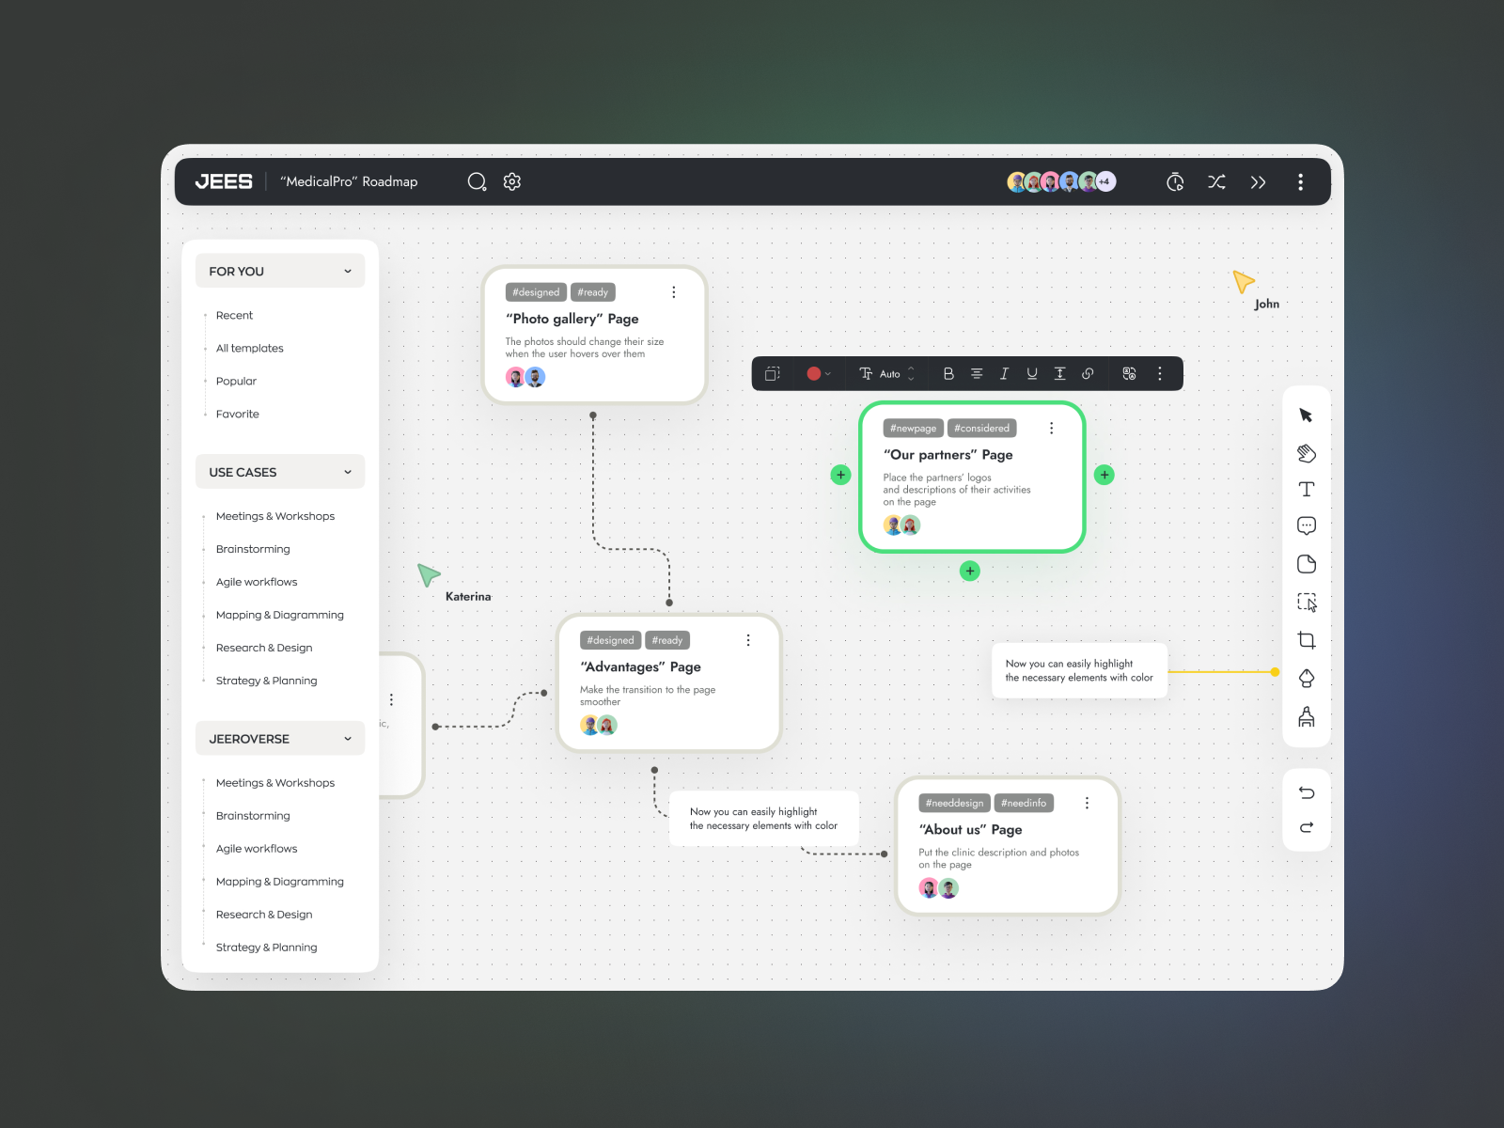
Task: Open Strategy & Planning under JEEROVERSE
Action: click(x=266, y=948)
